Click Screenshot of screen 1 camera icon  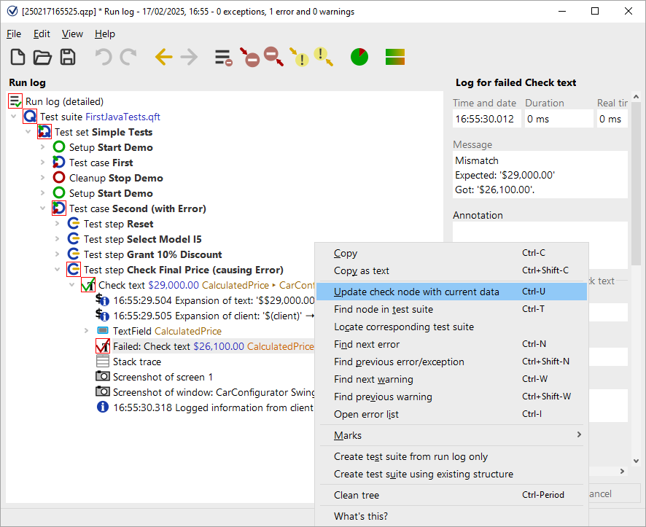[103, 376]
